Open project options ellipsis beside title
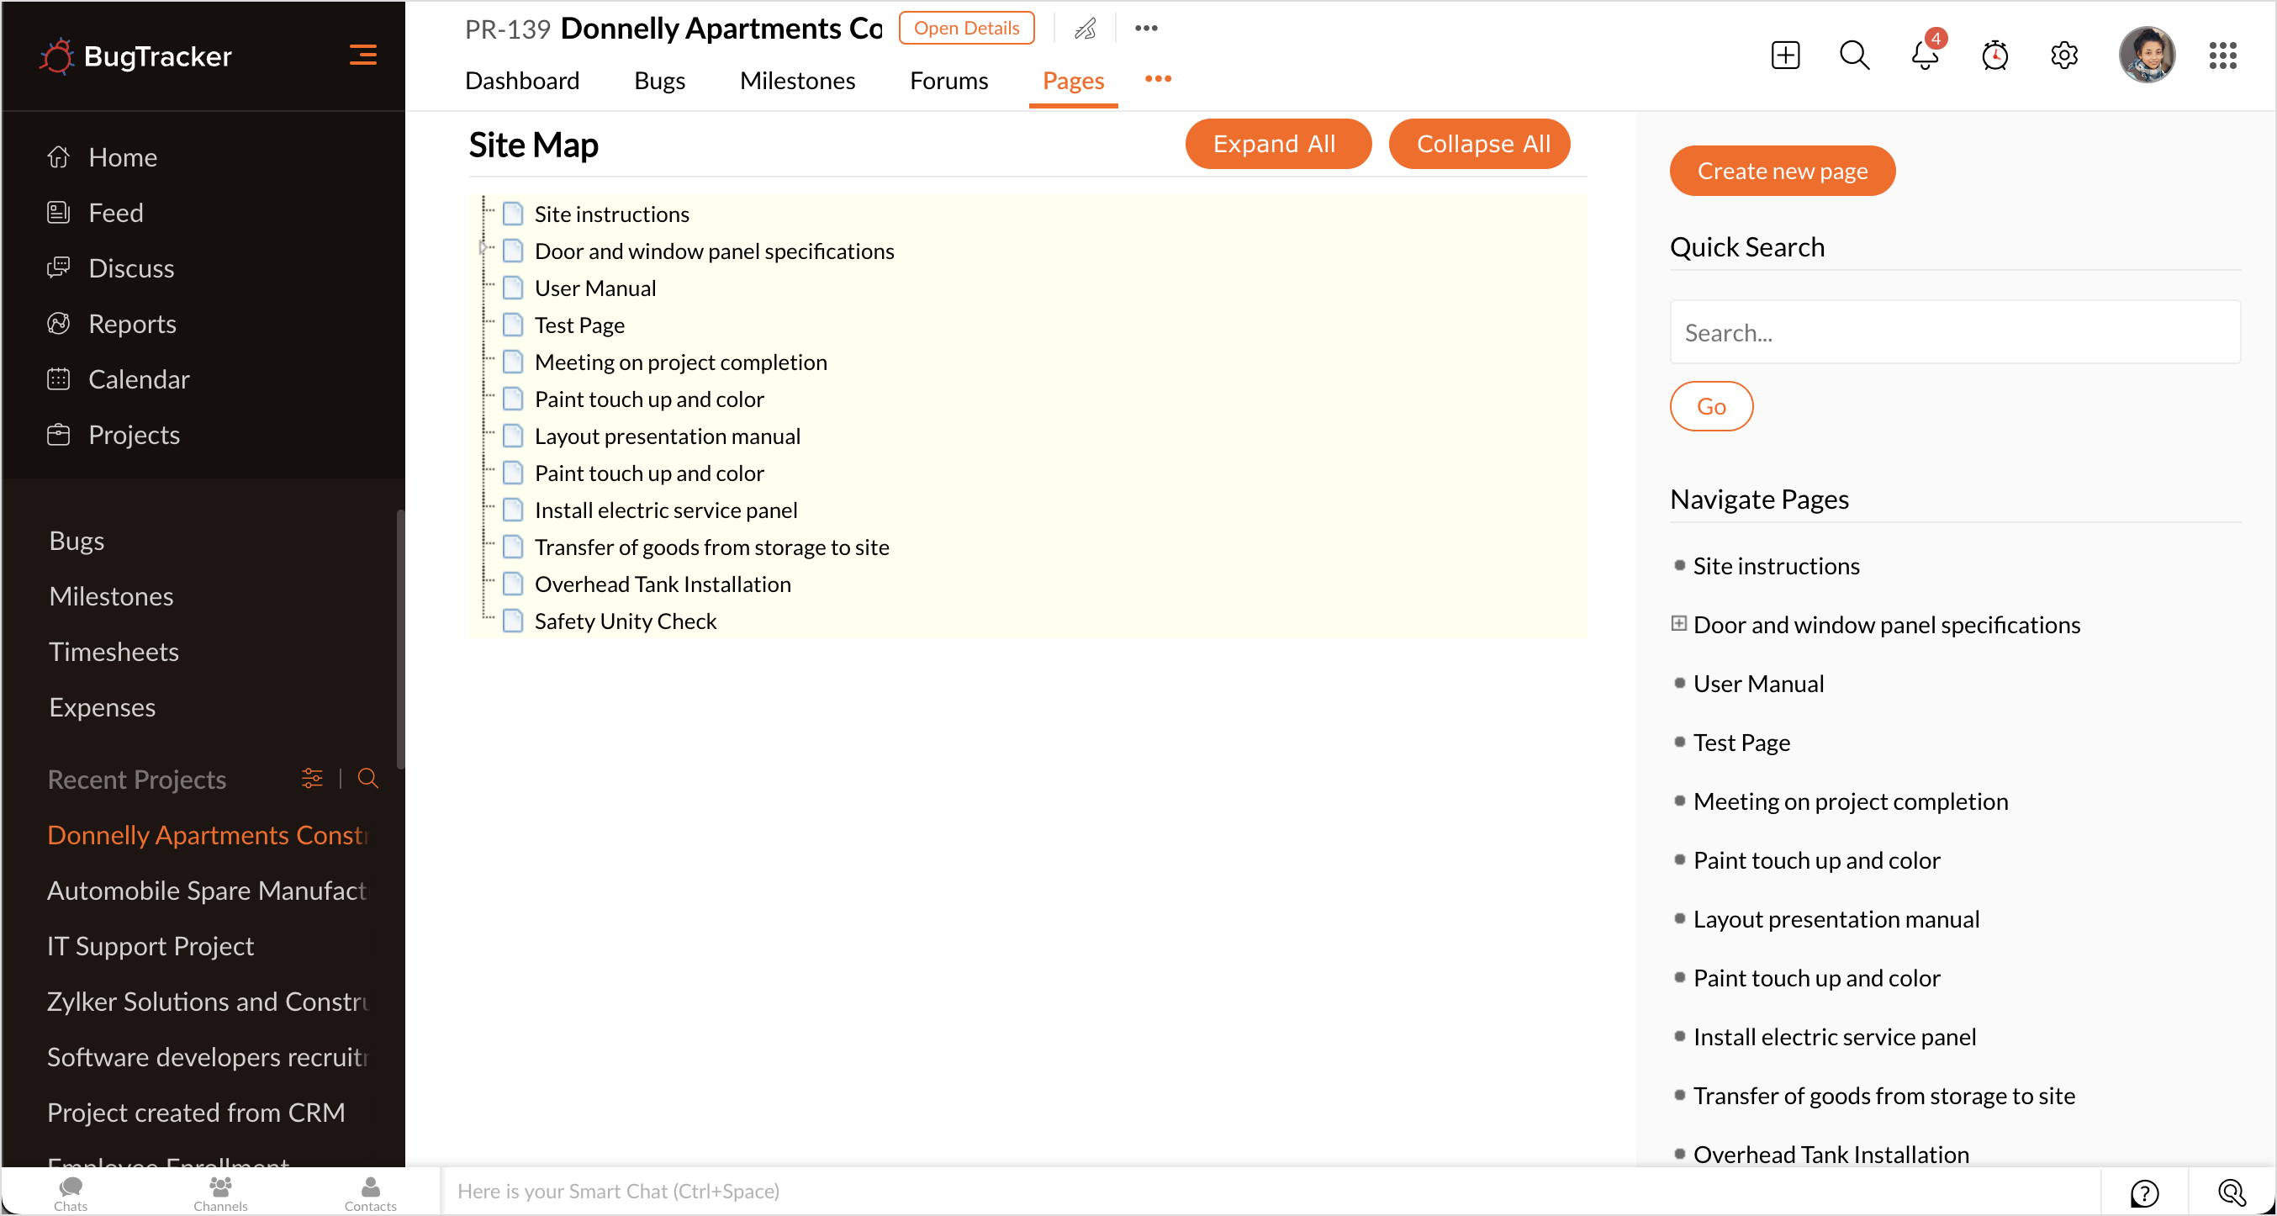Screen dimensions: 2277x1216 point(1145,29)
